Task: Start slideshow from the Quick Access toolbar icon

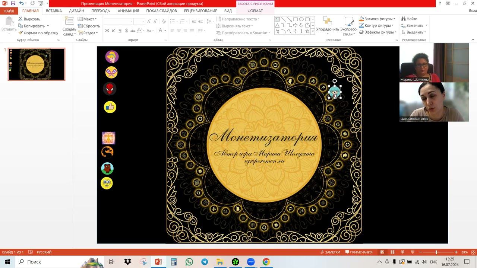Action: [40, 3]
